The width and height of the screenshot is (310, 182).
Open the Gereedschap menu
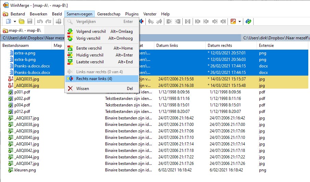[109, 14]
